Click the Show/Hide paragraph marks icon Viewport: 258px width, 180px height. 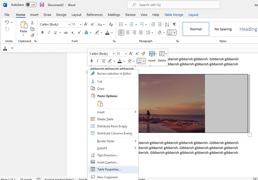tap(174, 24)
